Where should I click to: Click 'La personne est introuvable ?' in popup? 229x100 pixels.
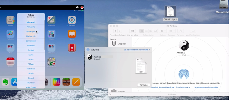tap(137, 50)
